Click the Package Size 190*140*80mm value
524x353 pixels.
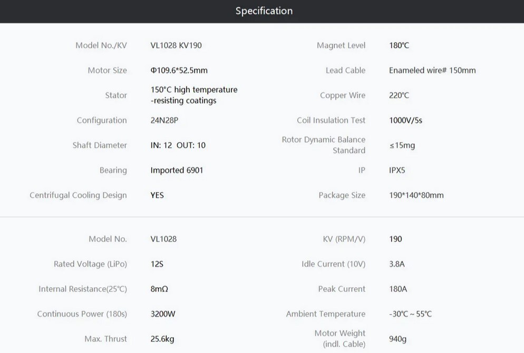click(x=416, y=195)
